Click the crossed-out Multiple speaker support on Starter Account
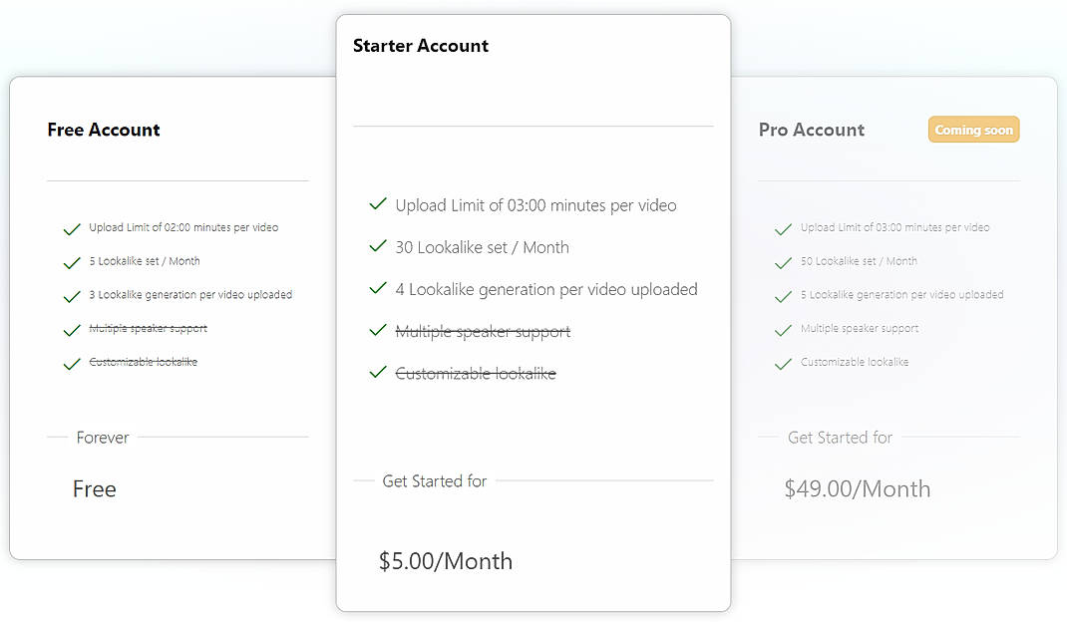The width and height of the screenshot is (1067, 622). (x=485, y=331)
